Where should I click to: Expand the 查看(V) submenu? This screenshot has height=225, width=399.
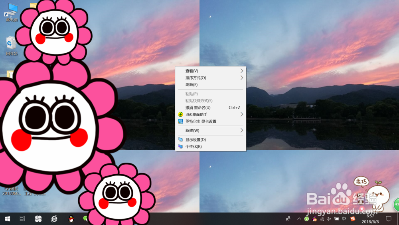click(211, 71)
